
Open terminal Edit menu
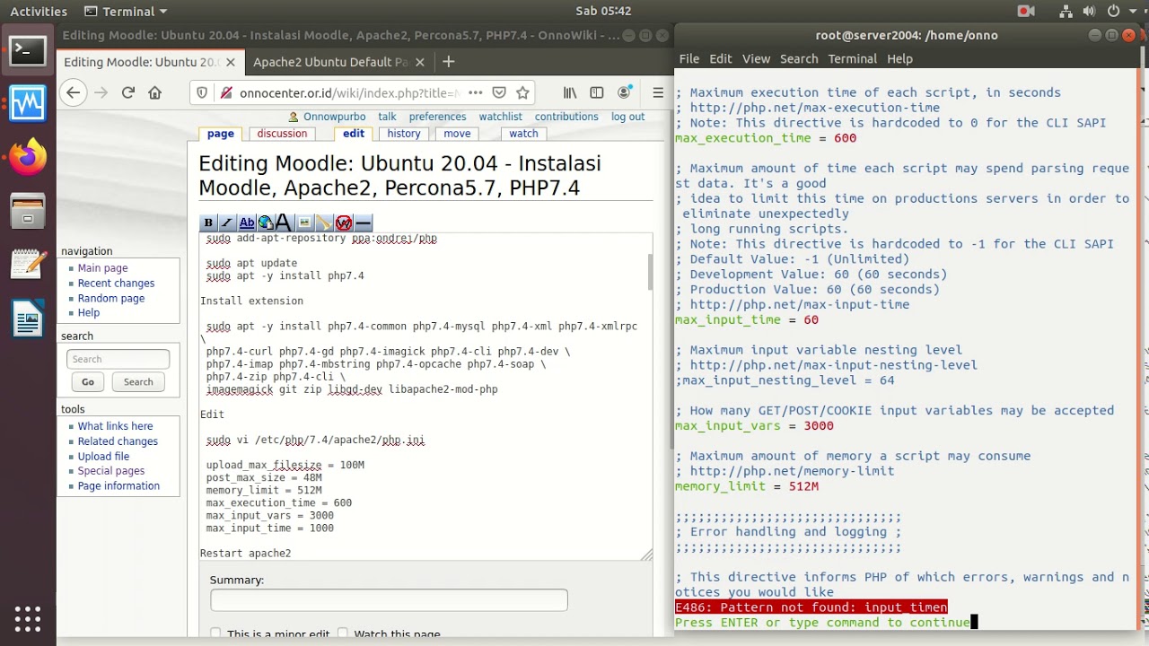click(721, 58)
